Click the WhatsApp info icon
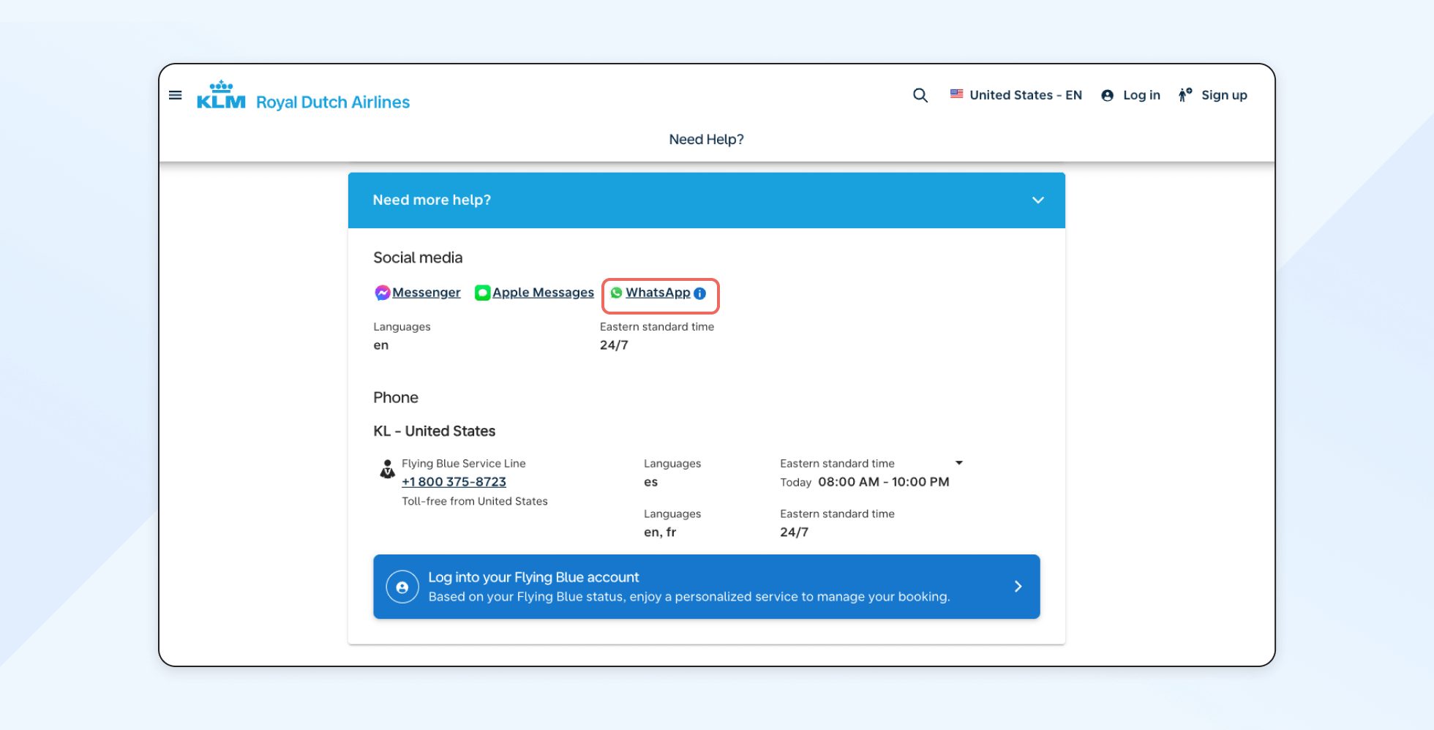The height and width of the screenshot is (730, 1434). 700,293
